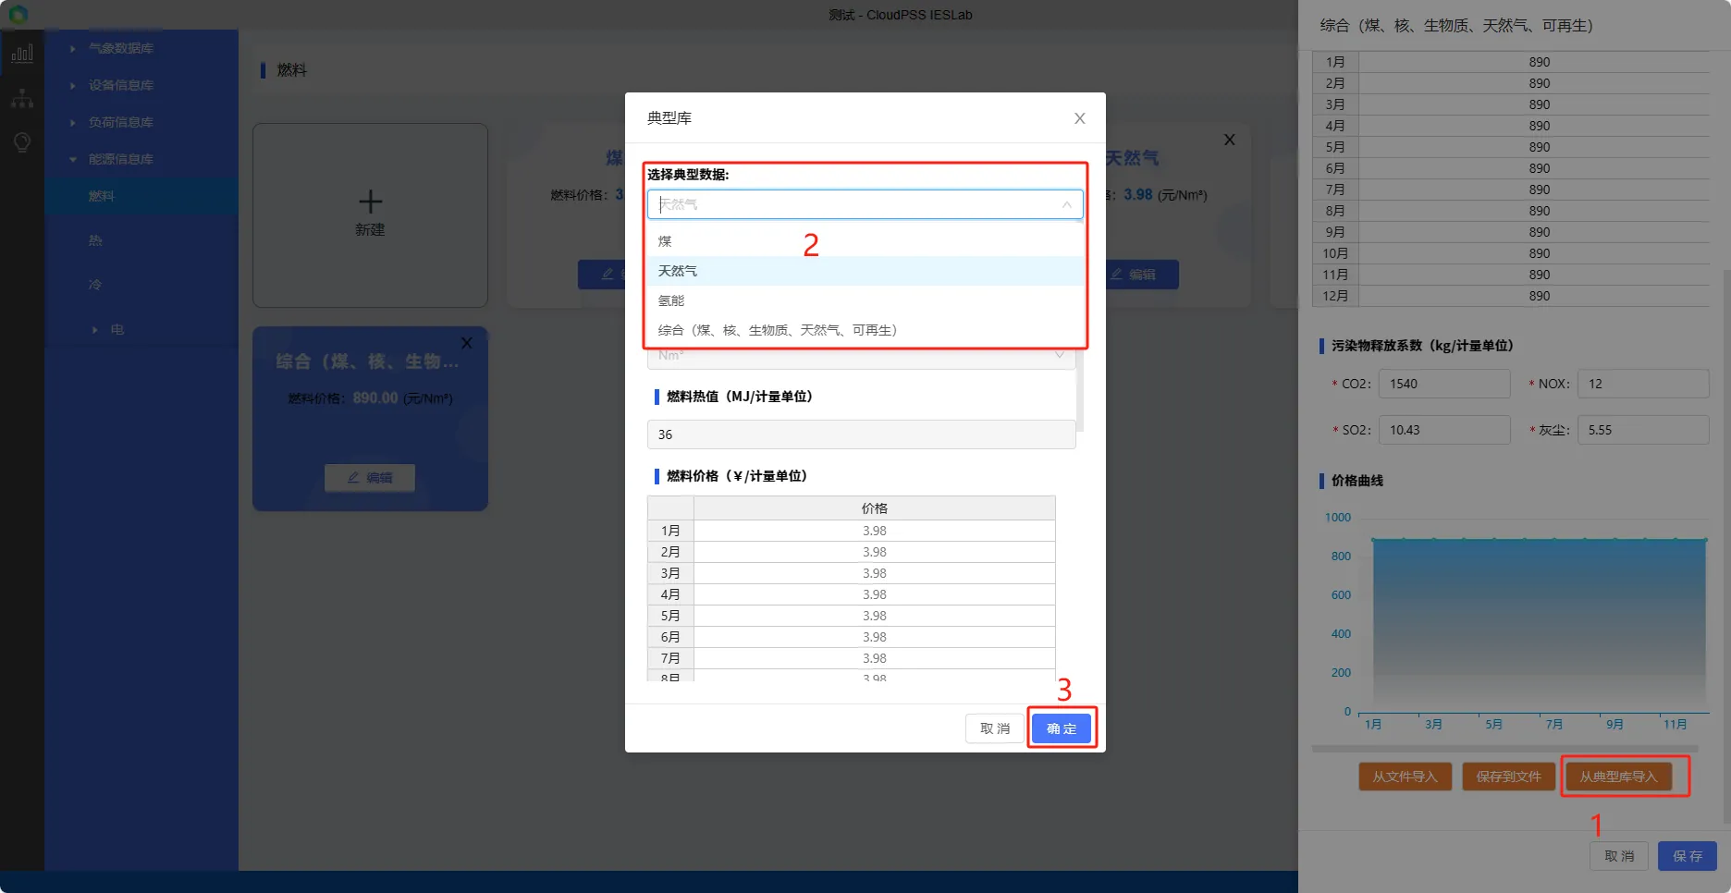Image resolution: width=1731 pixels, height=893 pixels.
Task: Open the light bulb sidebar icon
Action: click(22, 142)
